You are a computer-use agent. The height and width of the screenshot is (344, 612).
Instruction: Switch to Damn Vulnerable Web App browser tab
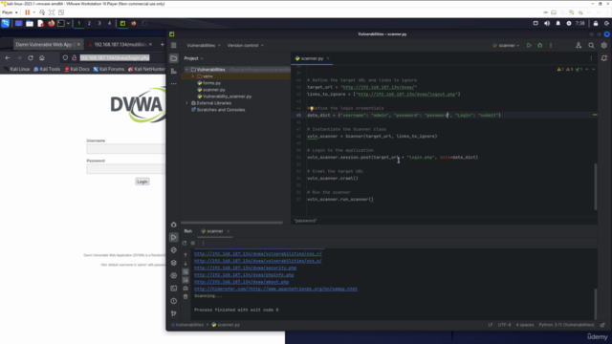[48, 45]
